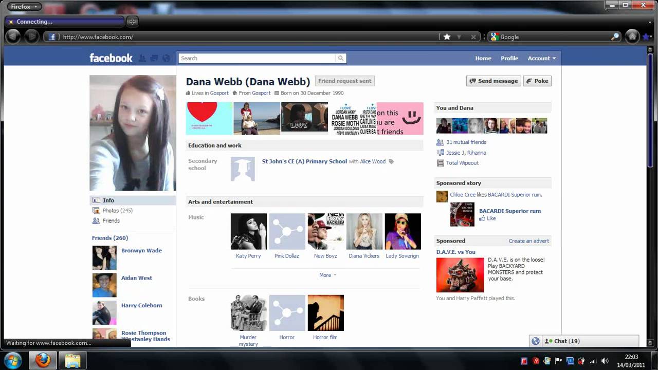Screen dimensions: 658x370
Task: Open Bronwyn Wade's profile
Action: click(x=141, y=251)
